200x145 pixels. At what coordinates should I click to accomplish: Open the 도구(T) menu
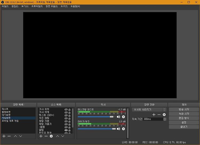click(64, 6)
